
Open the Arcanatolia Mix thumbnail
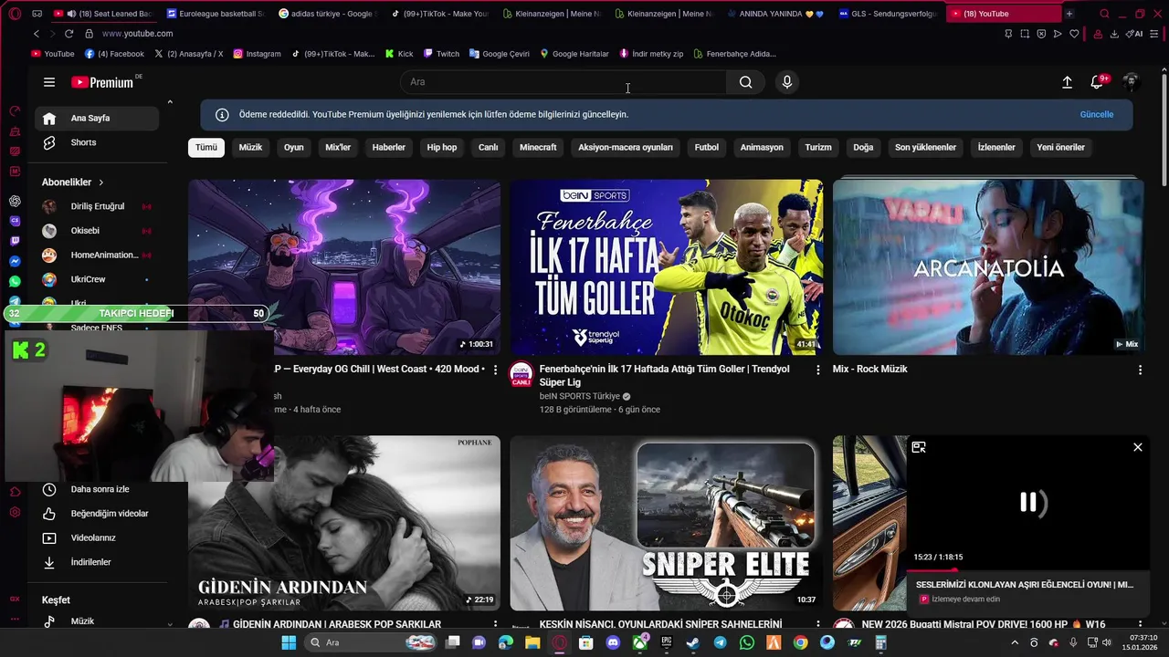pos(988,266)
